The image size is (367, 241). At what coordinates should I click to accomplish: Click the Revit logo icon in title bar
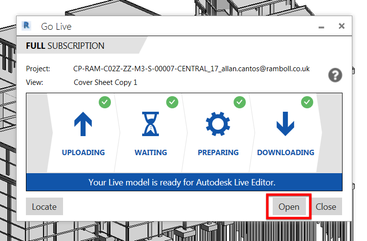[x=26, y=25]
